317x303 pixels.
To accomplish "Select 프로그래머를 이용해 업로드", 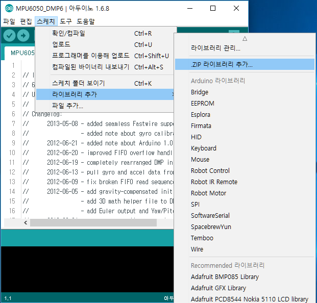I will (105, 56).
